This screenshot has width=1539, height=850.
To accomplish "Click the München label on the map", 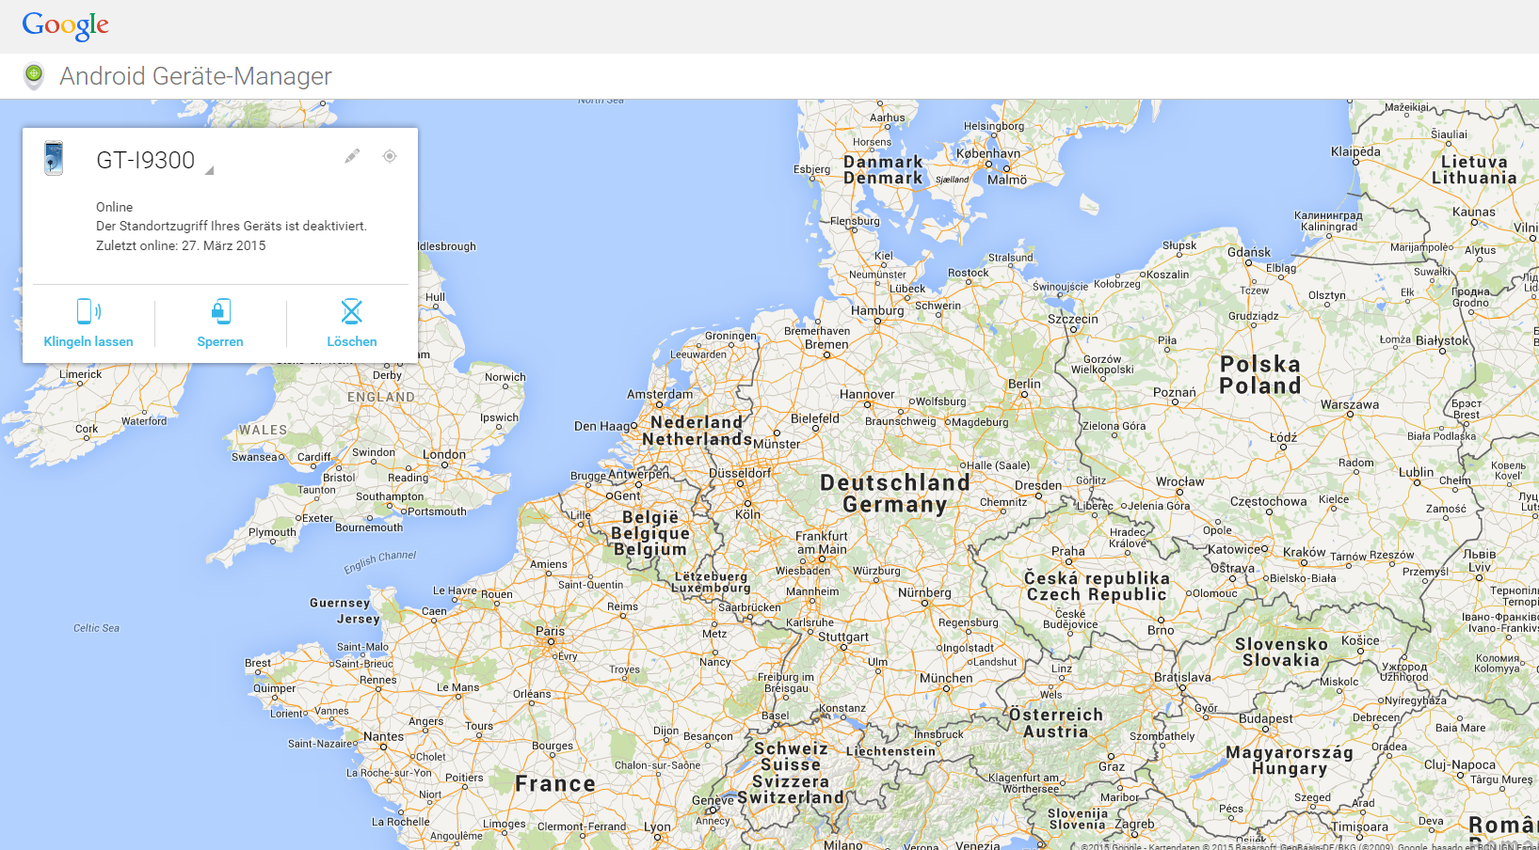I will 946,678.
